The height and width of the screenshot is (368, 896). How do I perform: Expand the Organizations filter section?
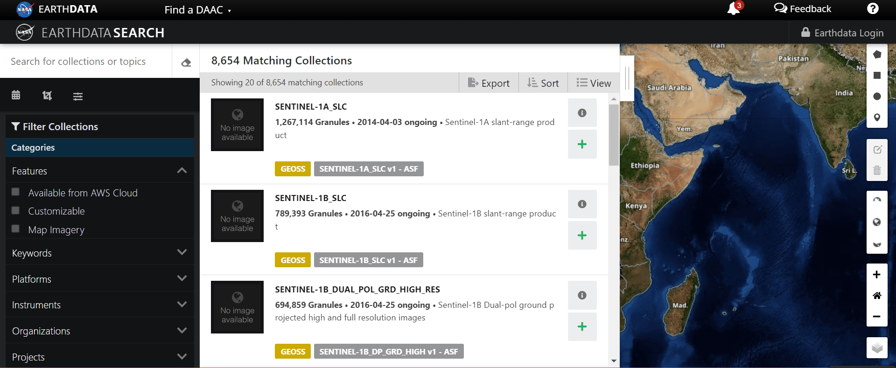(100, 331)
